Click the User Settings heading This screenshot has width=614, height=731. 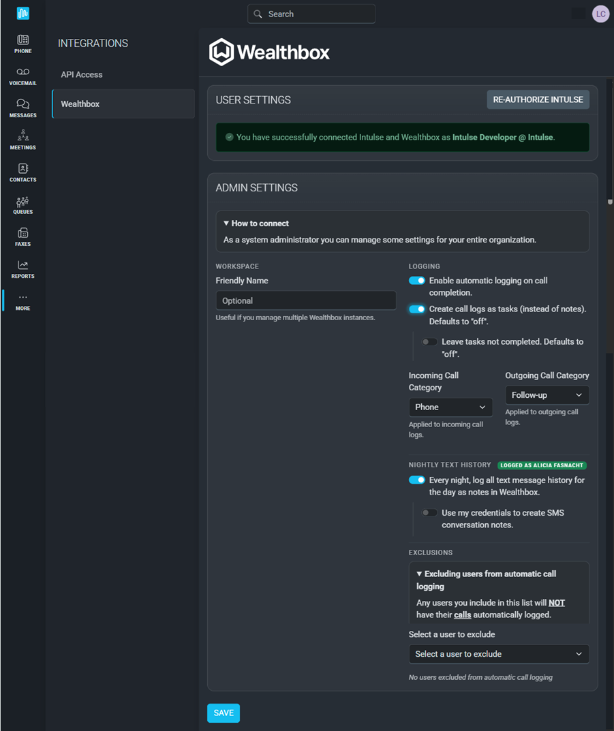[253, 99]
